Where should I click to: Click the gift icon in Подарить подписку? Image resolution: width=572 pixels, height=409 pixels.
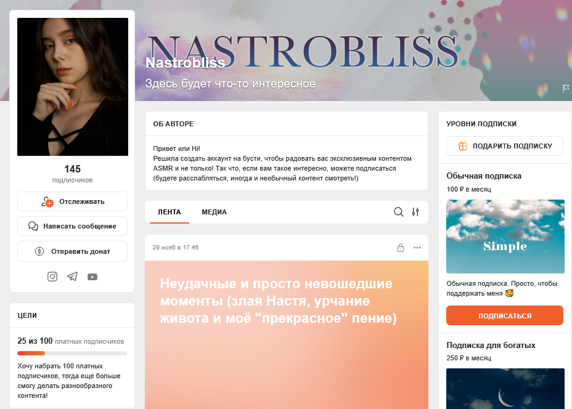pos(462,146)
